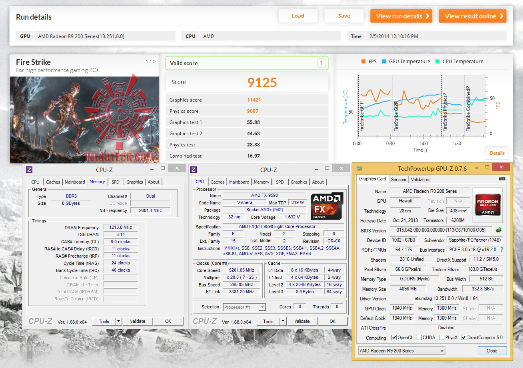Click OK in the processor CPU-Z window
523x368 pixels.
(333, 321)
